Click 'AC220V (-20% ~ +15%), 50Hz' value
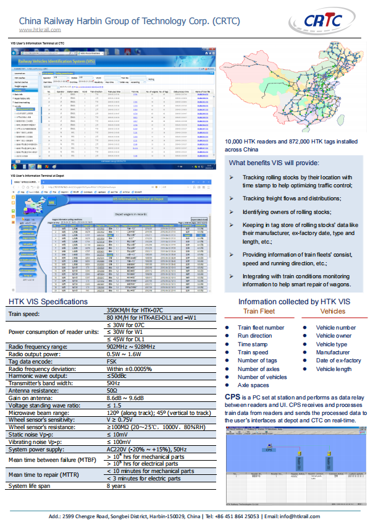This screenshot has height=525, width=373. (x=146, y=450)
